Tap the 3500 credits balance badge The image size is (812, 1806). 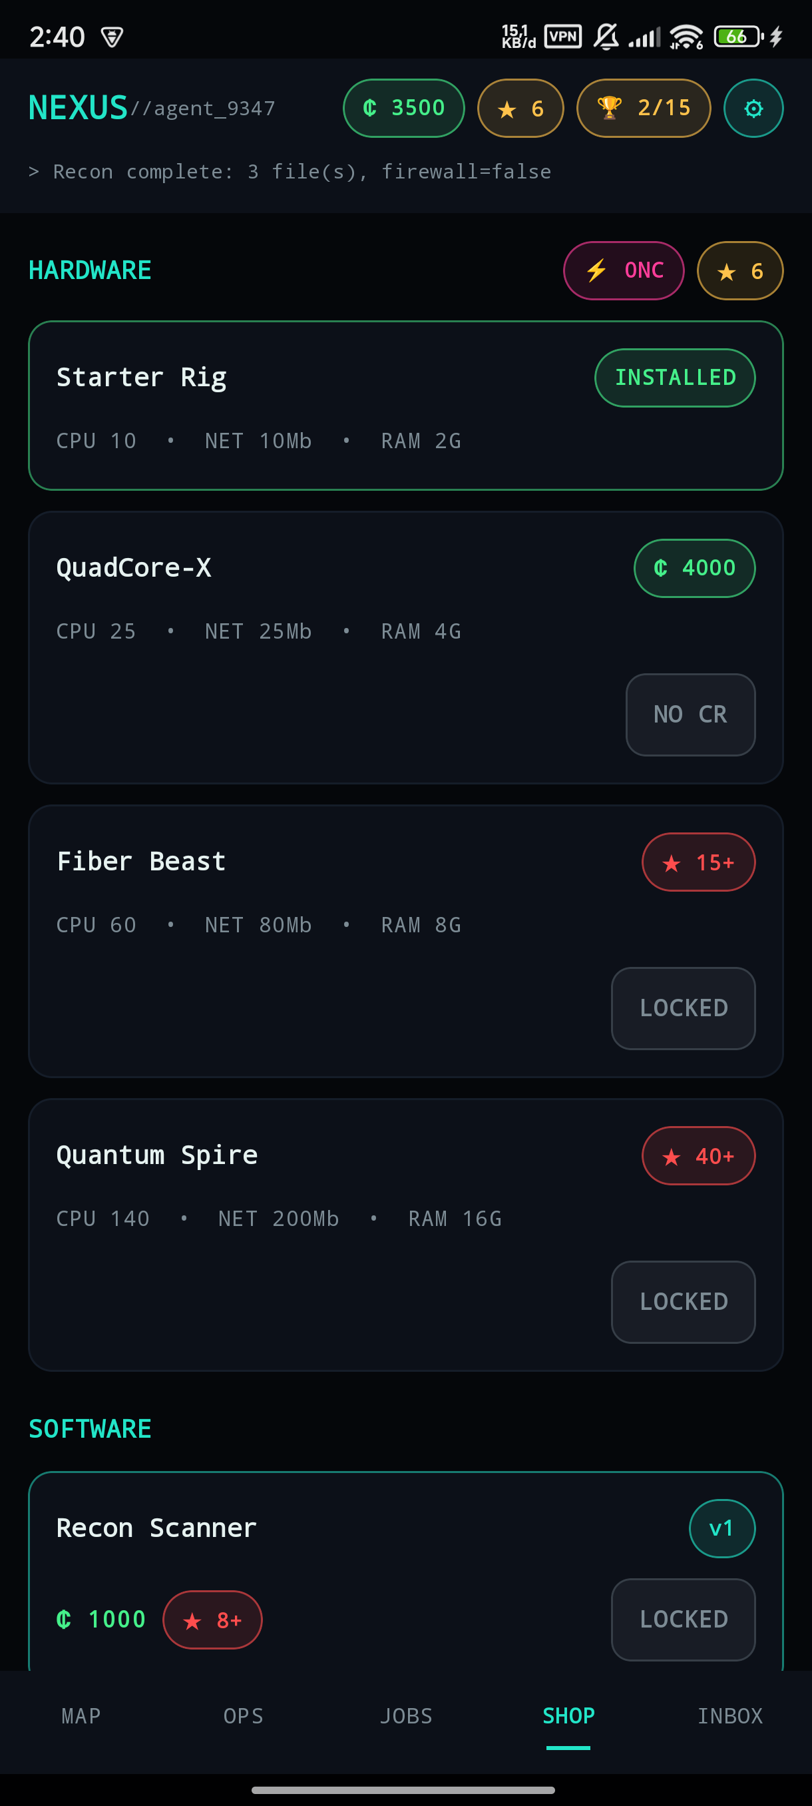[x=403, y=108]
